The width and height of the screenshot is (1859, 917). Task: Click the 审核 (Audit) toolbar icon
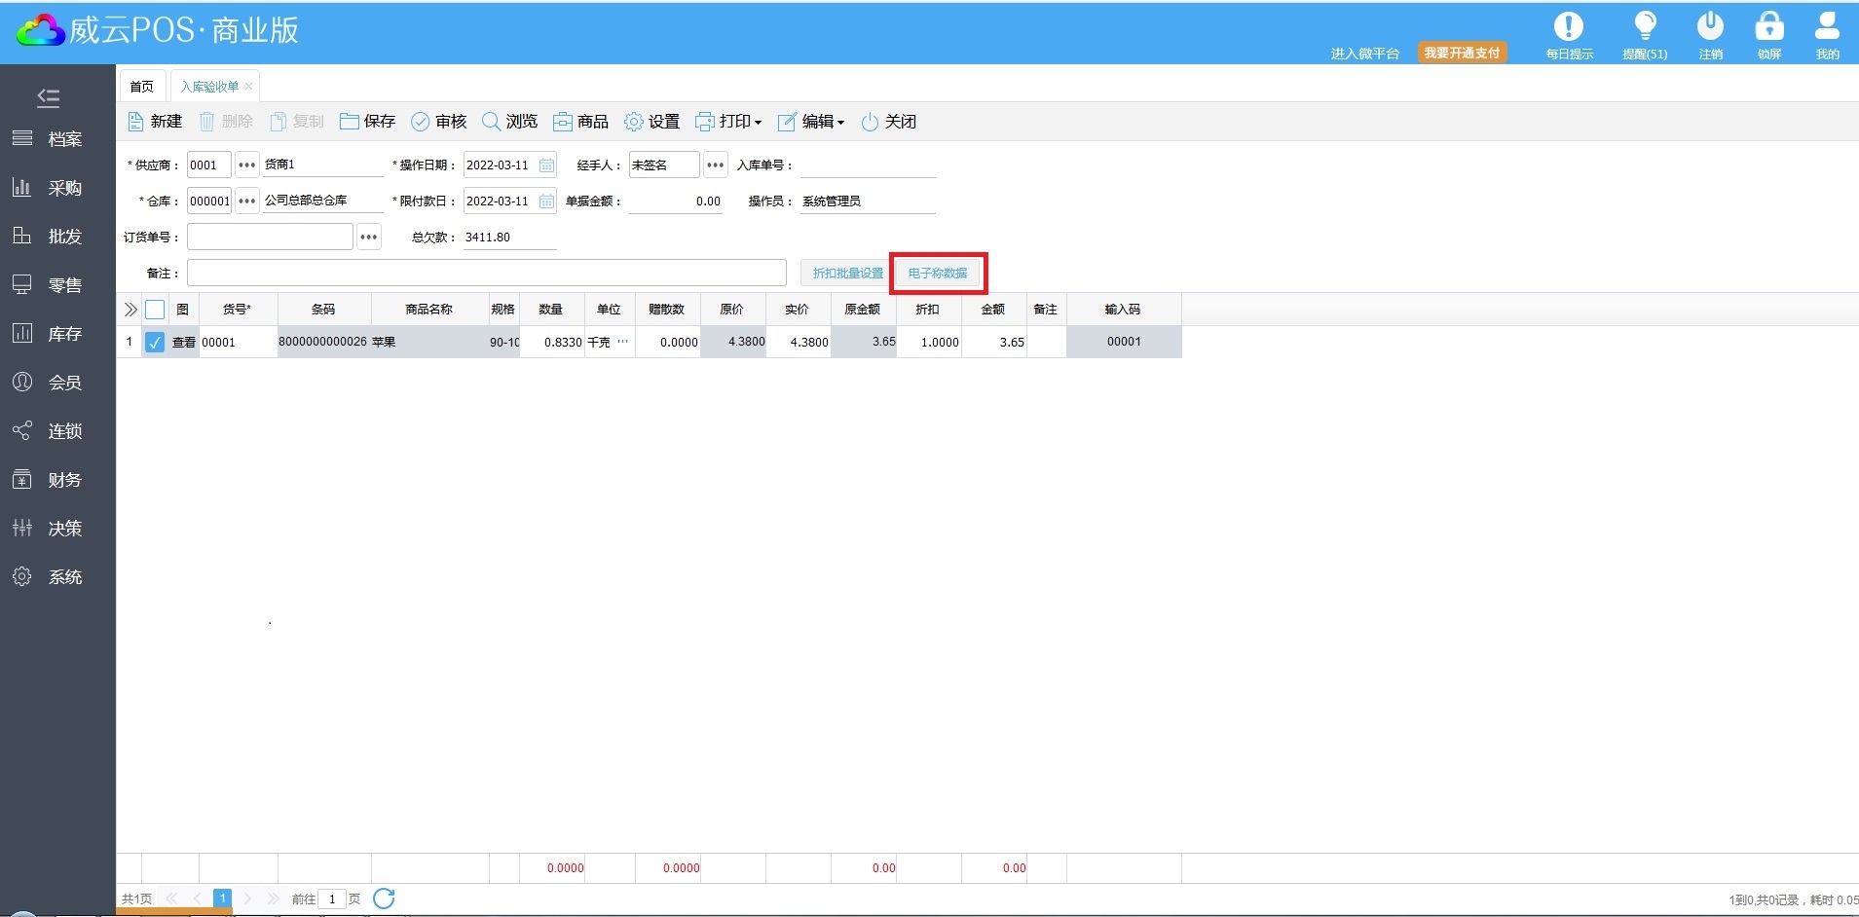point(421,122)
